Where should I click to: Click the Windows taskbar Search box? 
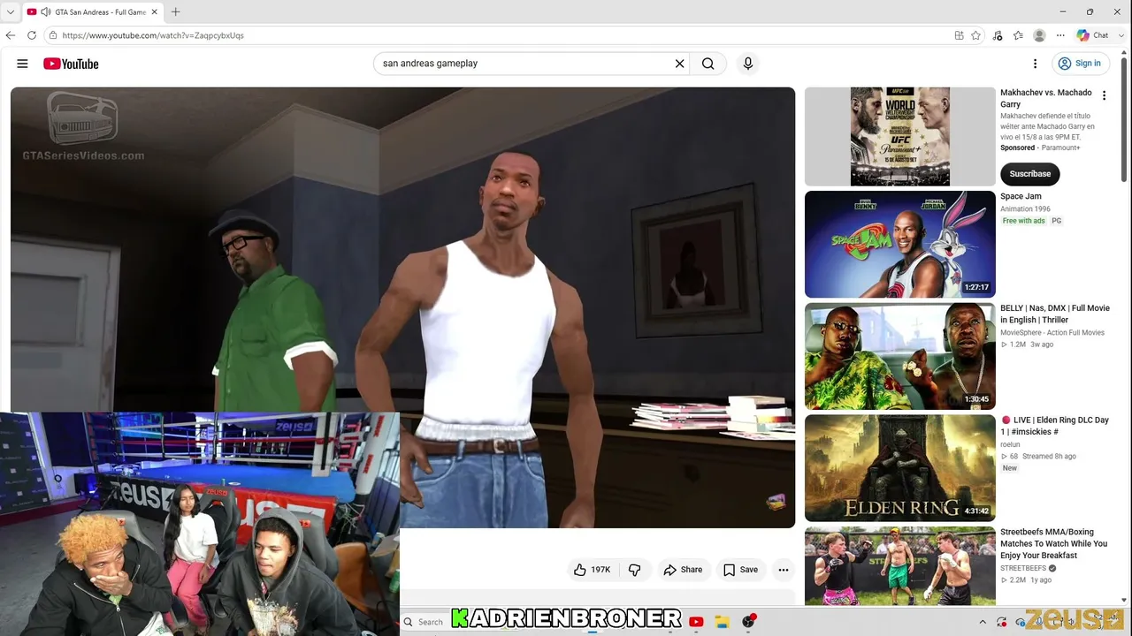coord(424,622)
